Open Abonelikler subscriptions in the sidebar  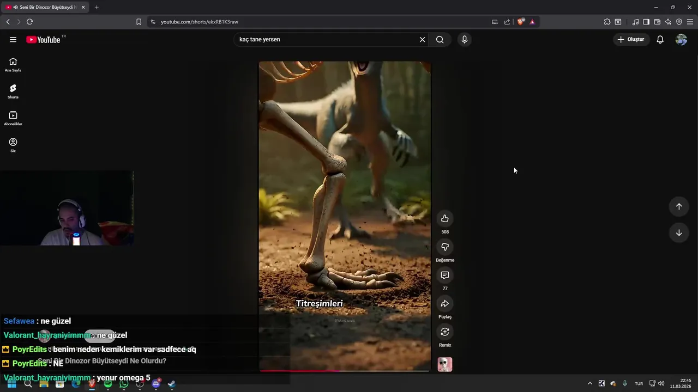pos(13,118)
